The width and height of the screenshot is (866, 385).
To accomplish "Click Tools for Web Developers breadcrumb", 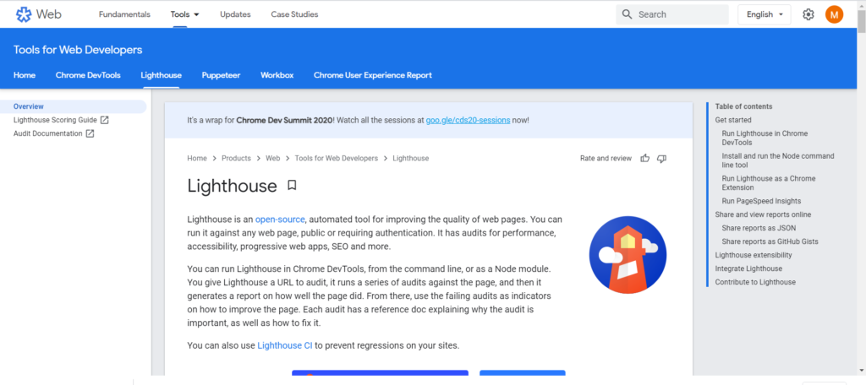I will tap(337, 158).
